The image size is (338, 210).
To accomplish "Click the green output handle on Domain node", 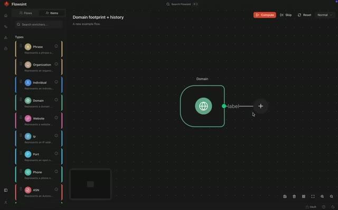I will tap(224, 106).
